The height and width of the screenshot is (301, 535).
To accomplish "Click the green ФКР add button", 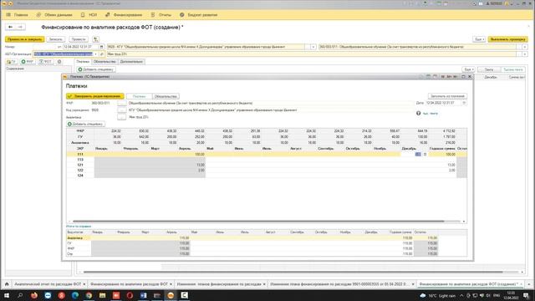I will tap(28, 61).
